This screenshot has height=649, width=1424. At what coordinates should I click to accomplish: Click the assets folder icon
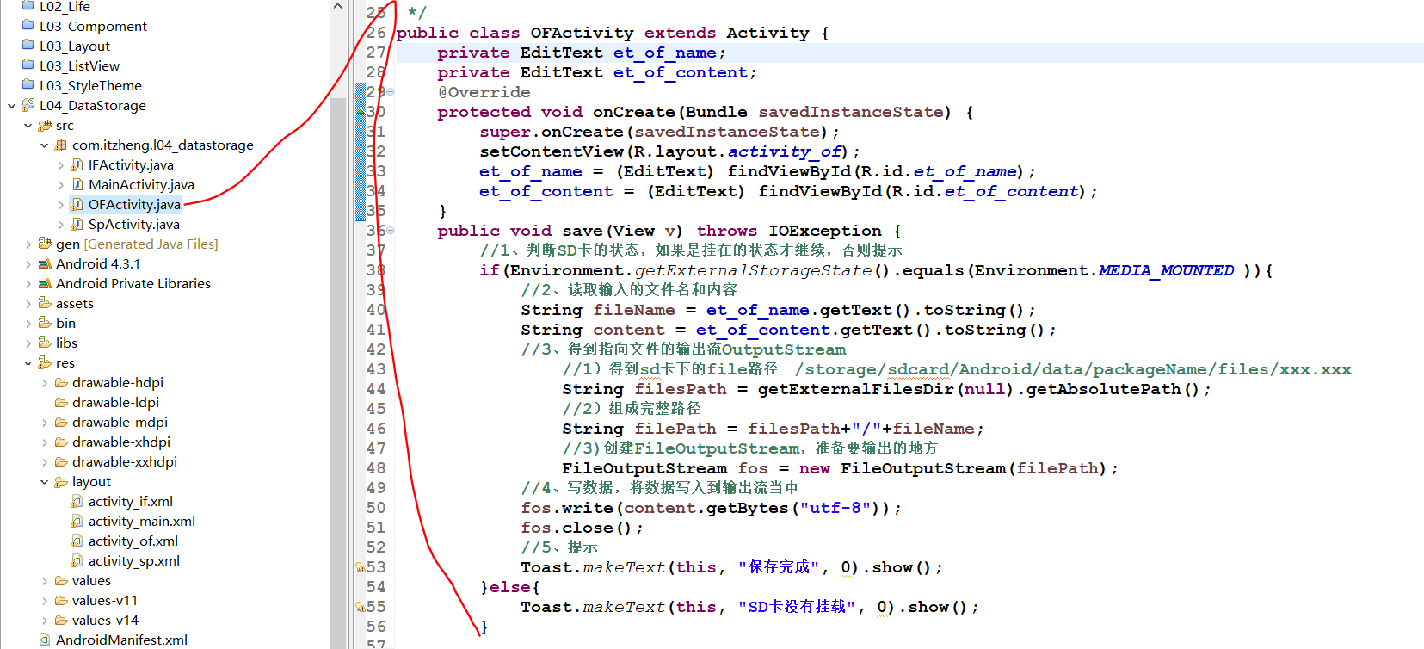pos(46,303)
